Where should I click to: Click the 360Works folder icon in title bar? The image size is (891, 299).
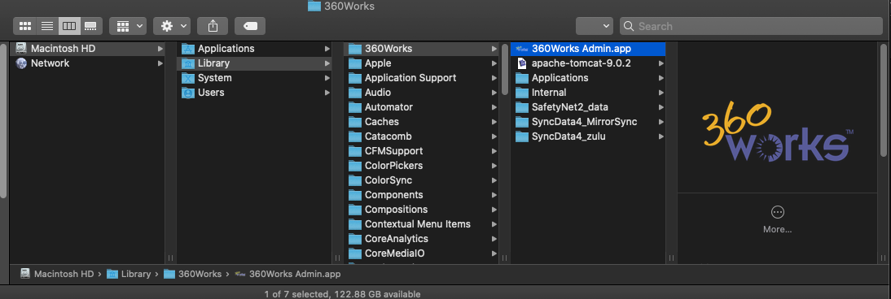(314, 6)
